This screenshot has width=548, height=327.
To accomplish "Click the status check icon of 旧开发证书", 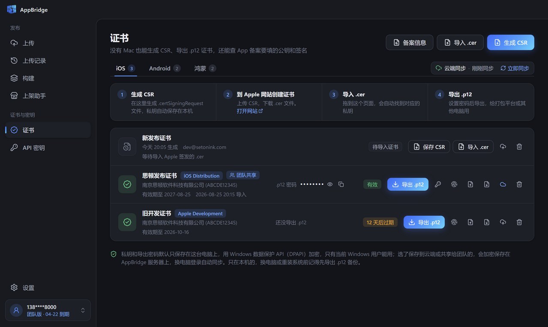I will pos(127,222).
